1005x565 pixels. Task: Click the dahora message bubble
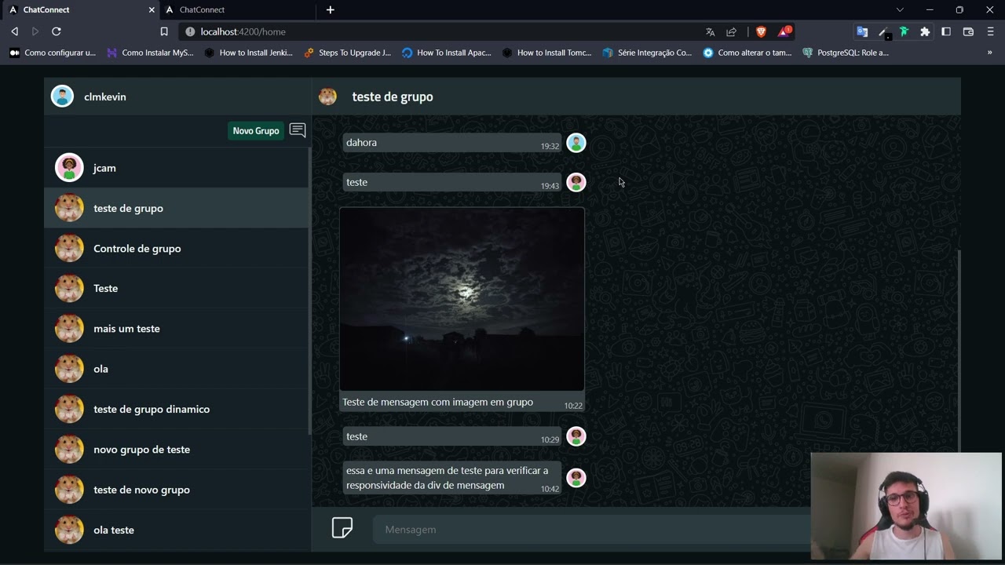point(451,143)
